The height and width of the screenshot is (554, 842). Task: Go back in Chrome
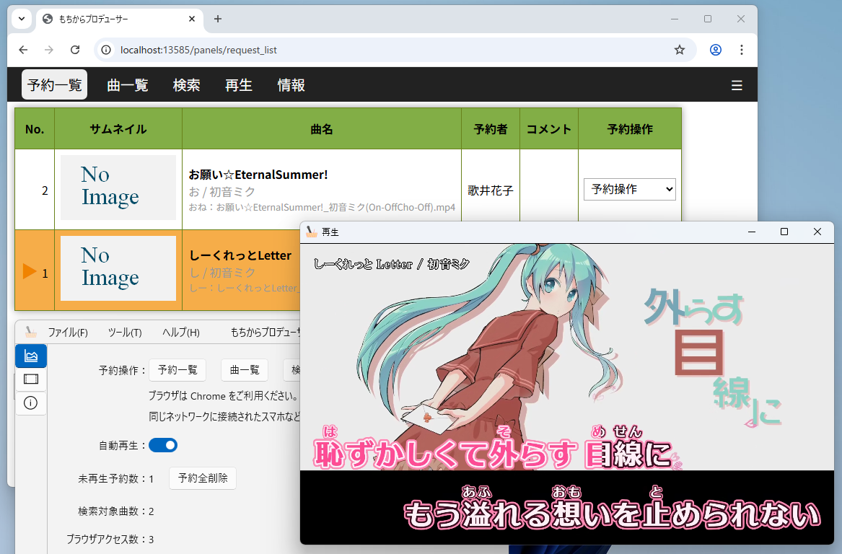coord(23,50)
